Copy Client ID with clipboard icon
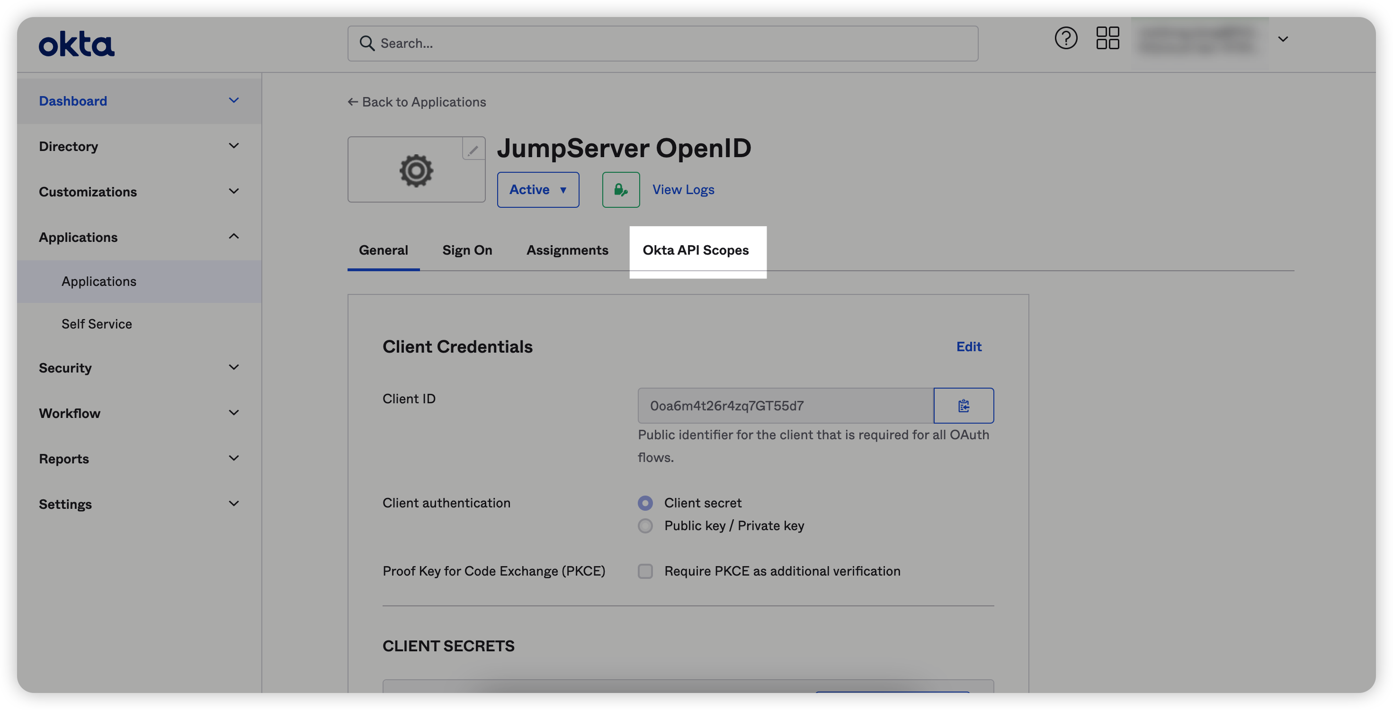Screen dimensions: 1393x710 pos(963,406)
